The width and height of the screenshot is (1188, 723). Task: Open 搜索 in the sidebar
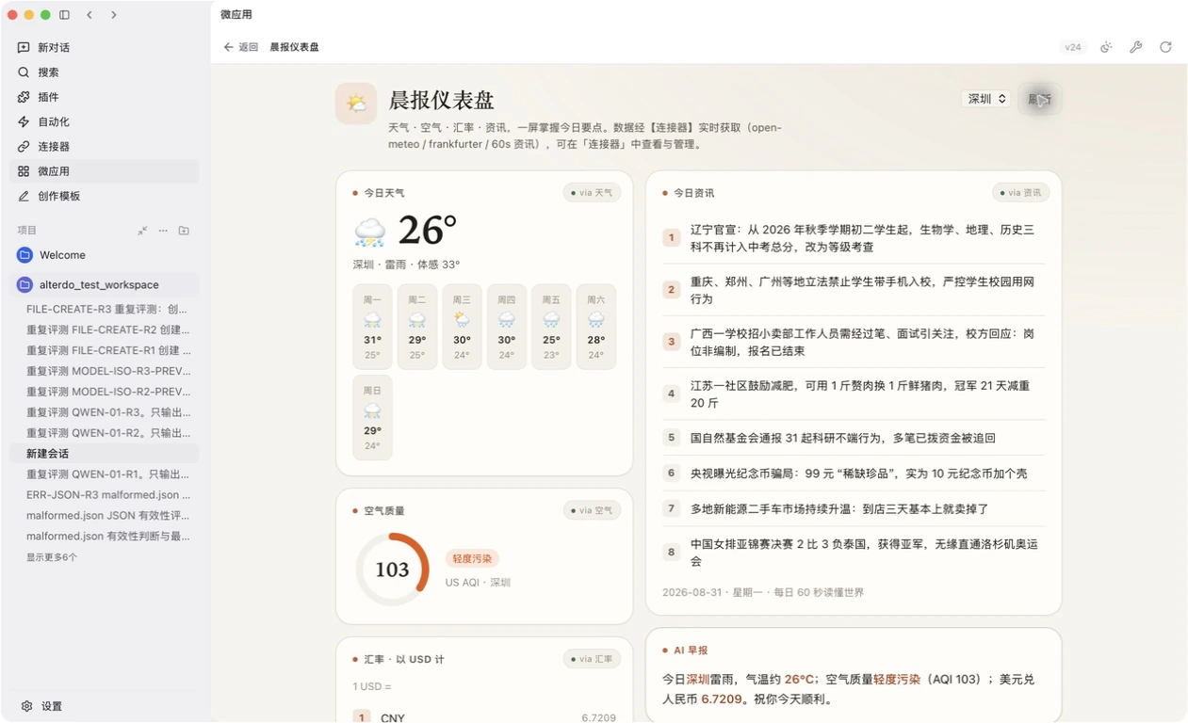105,72
